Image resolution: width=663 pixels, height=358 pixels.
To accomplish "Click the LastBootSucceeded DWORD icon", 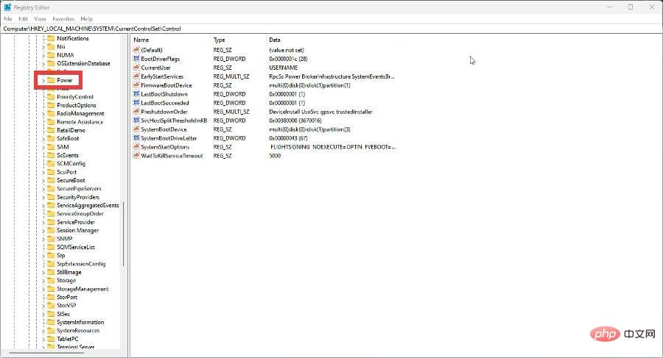I will click(136, 103).
